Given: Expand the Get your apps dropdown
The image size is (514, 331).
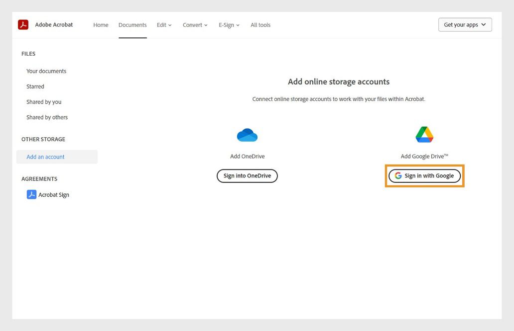Looking at the screenshot, I should point(464,23).
